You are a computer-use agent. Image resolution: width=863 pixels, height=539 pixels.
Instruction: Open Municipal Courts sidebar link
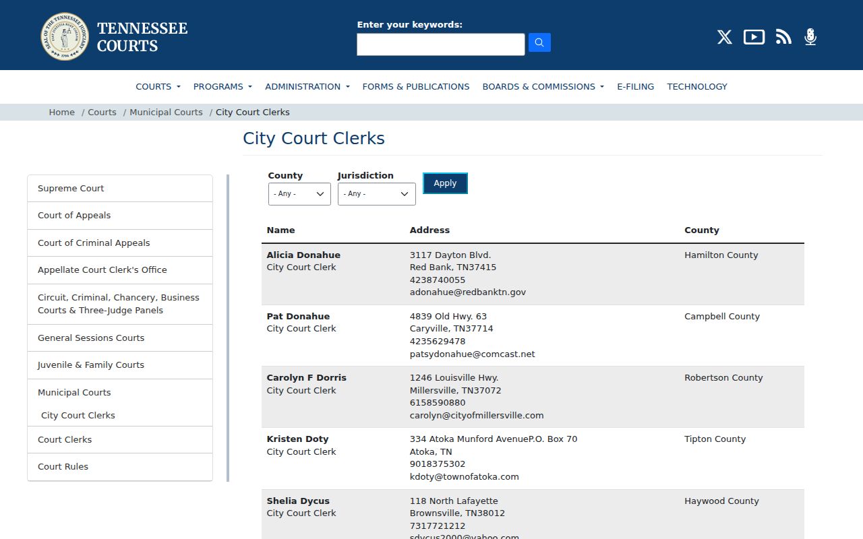[74, 393]
